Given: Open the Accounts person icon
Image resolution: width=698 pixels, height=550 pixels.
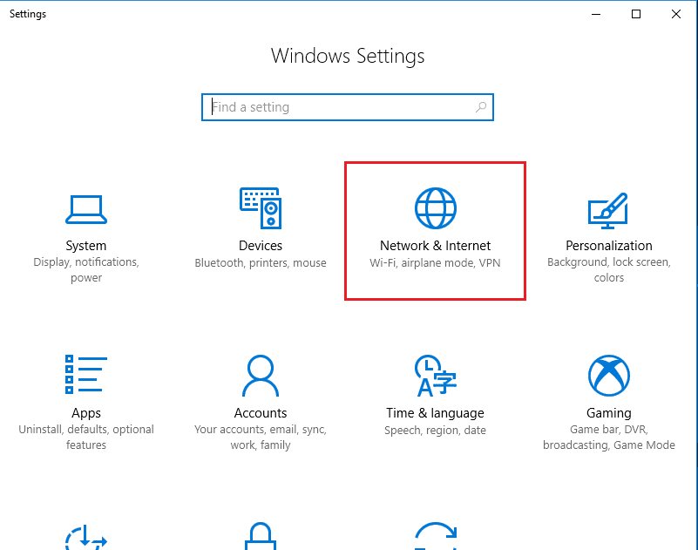Looking at the screenshot, I should tap(260, 375).
